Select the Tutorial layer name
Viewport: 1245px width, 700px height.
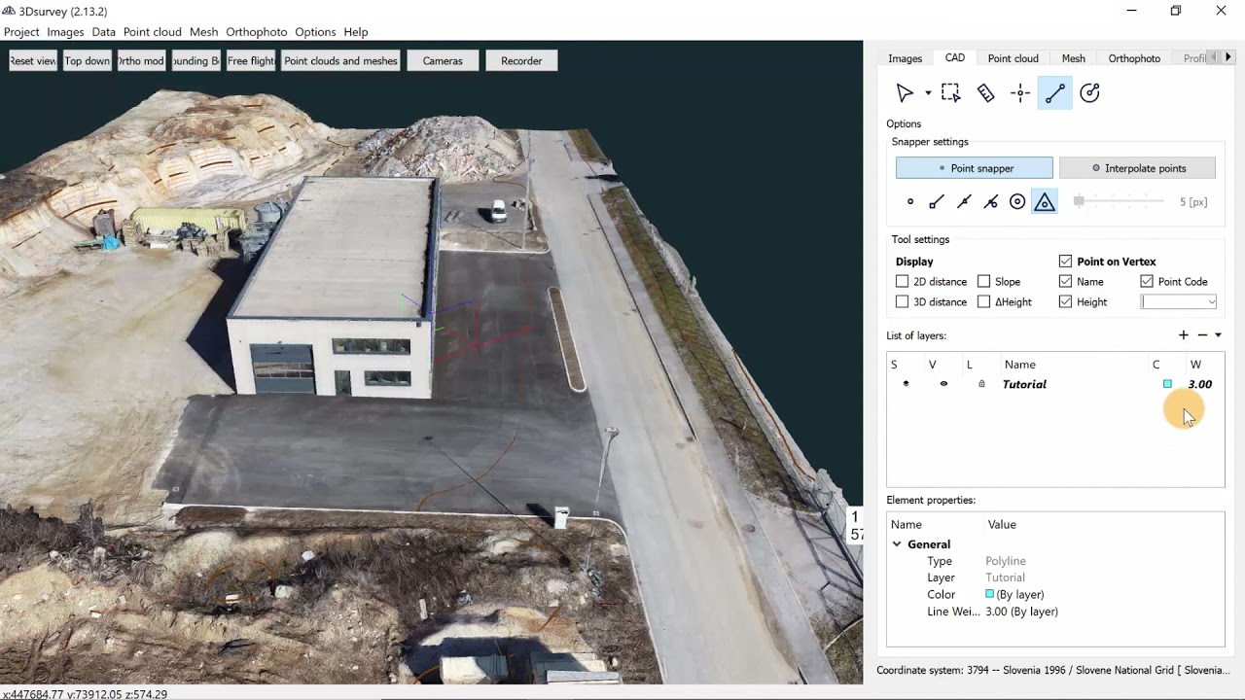pyautogui.click(x=1024, y=384)
